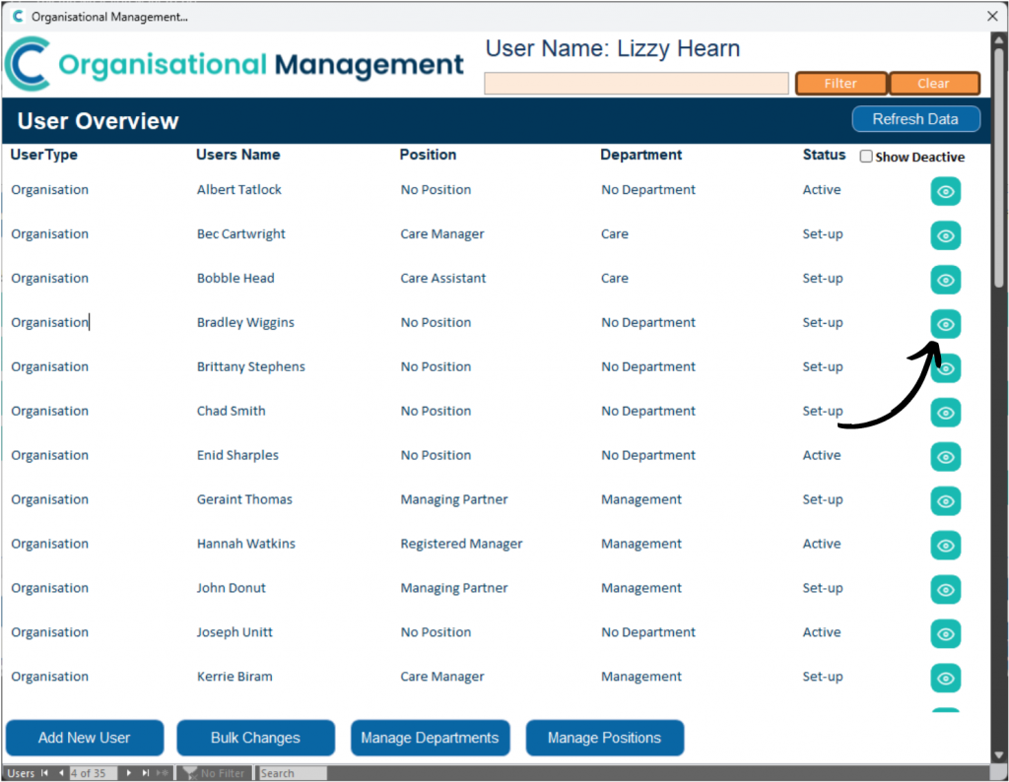Click eye icon for Bradley Wiggins
This screenshot has width=1009, height=782.
(945, 324)
